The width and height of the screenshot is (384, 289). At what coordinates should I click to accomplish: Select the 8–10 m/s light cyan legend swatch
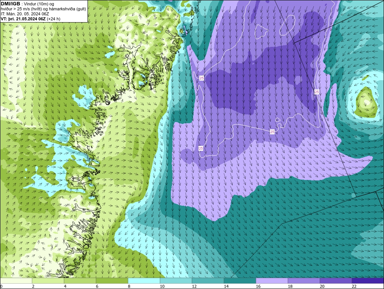[x=144, y=281]
